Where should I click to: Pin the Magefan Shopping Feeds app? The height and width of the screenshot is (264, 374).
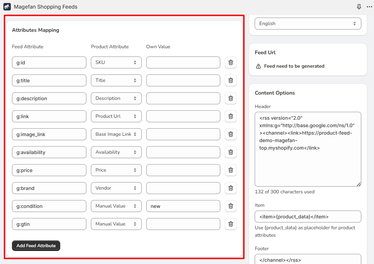pyautogui.click(x=359, y=7)
